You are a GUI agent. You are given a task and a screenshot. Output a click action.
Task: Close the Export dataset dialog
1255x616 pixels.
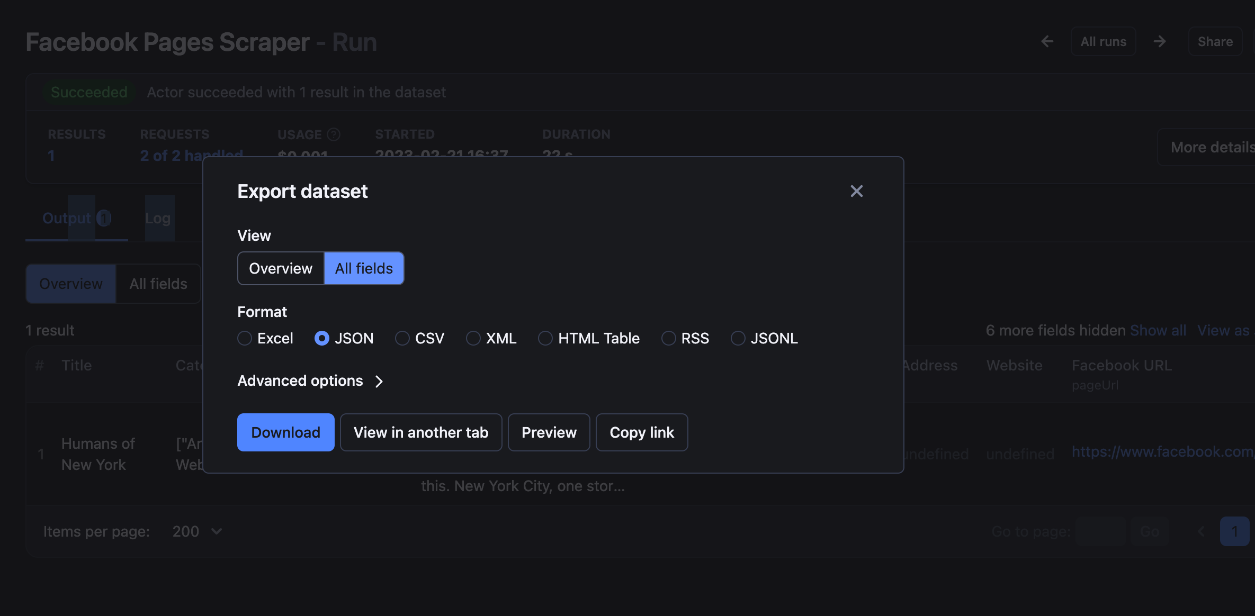(x=856, y=191)
